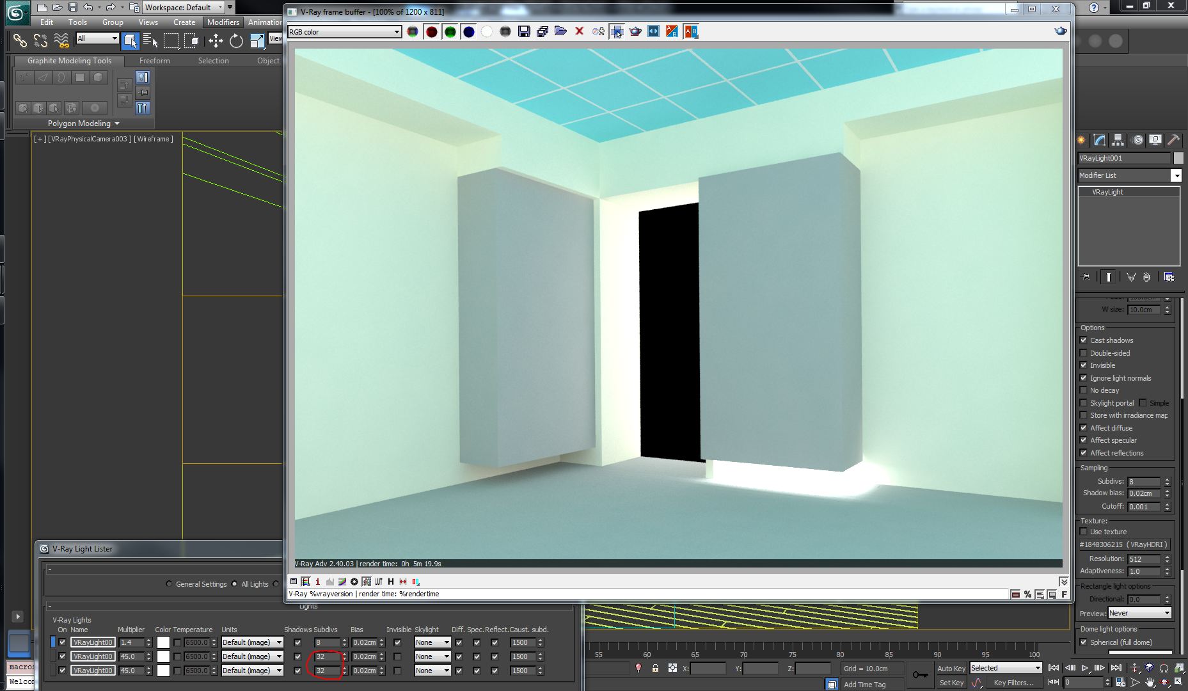
Task: Enable the Double-sided option
Action: tap(1083, 353)
